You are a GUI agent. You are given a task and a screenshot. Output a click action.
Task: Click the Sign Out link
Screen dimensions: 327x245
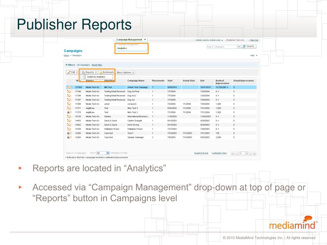click(254, 40)
